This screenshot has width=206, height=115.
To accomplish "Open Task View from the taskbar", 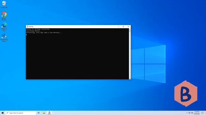I will coord(39,113).
